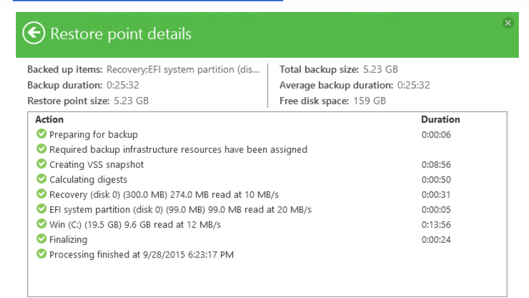Click the Recovery (disk 0) status icon
Image resolution: width=529 pixels, height=298 pixels.
click(x=41, y=194)
